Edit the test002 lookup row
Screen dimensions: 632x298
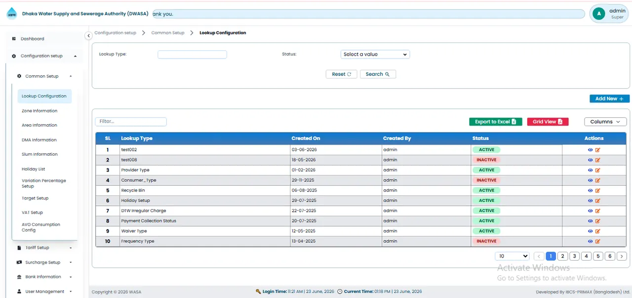point(597,150)
